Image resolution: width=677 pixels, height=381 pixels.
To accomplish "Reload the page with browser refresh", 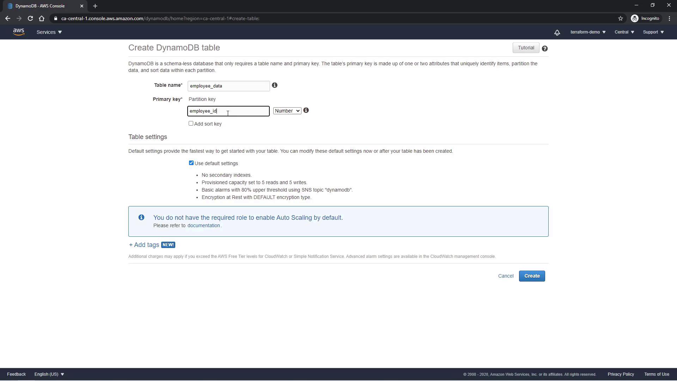I will pyautogui.click(x=30, y=18).
